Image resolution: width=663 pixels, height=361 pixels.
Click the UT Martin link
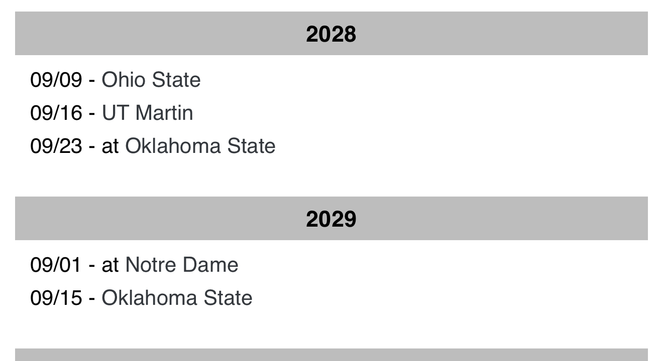pyautogui.click(x=147, y=113)
